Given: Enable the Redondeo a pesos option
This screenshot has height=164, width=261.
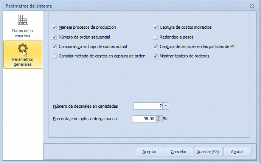Looking at the screenshot, I should 155,37.
